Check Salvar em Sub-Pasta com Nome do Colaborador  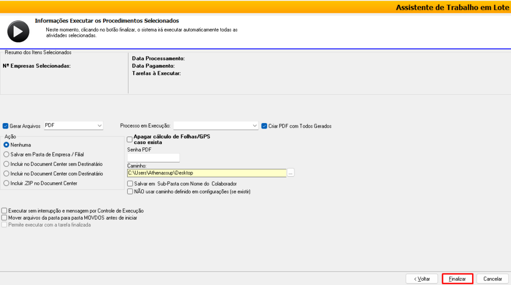(x=130, y=184)
